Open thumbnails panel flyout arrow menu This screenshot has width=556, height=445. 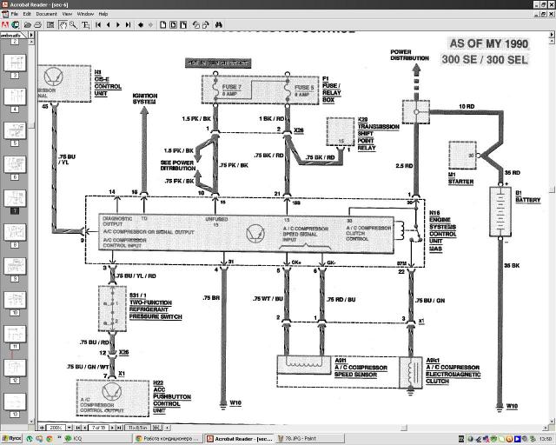31,35
